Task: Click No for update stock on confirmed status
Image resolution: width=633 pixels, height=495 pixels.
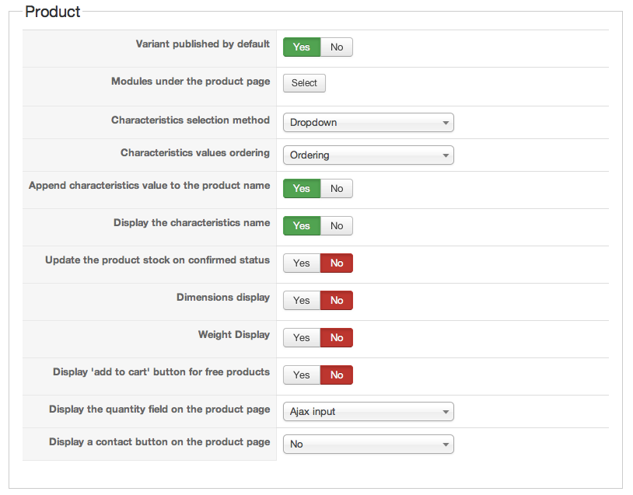Action: (x=337, y=263)
